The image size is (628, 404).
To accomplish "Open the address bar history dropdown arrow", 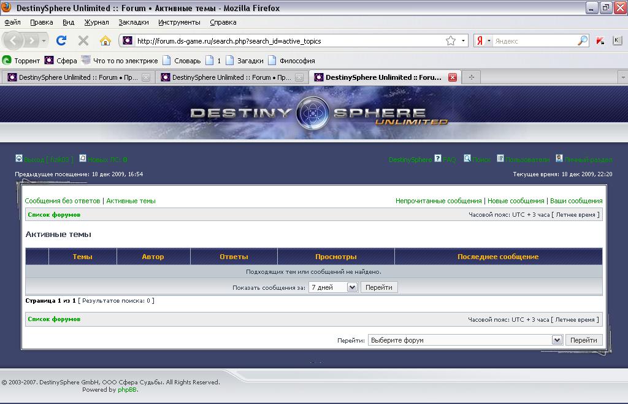I will [463, 41].
